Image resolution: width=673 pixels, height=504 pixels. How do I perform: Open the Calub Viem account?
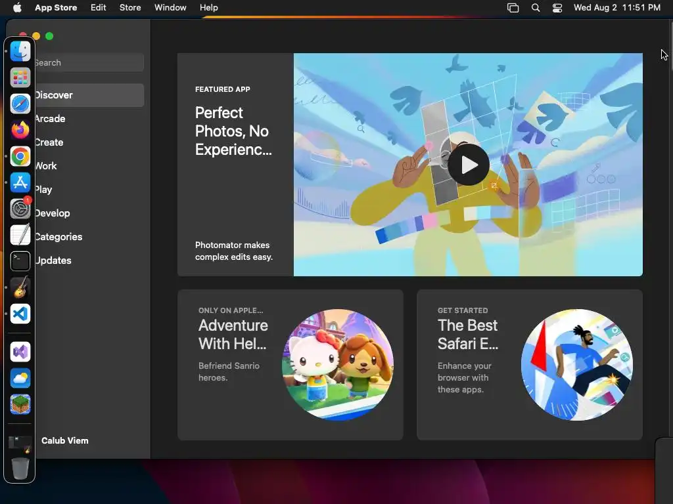[65, 440]
